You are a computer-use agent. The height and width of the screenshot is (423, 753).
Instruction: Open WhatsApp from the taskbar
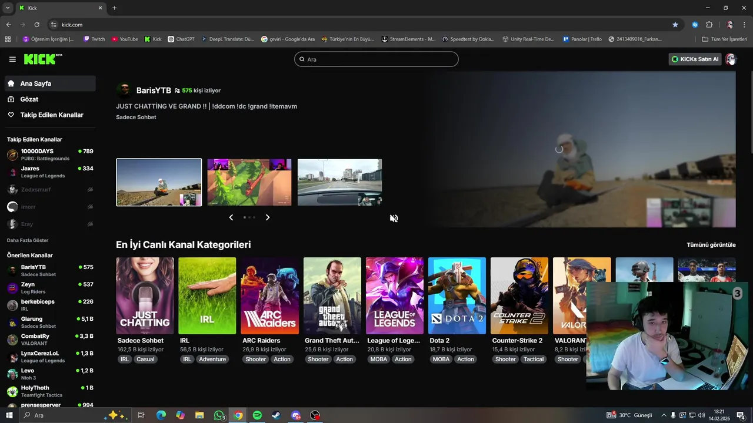[219, 415]
